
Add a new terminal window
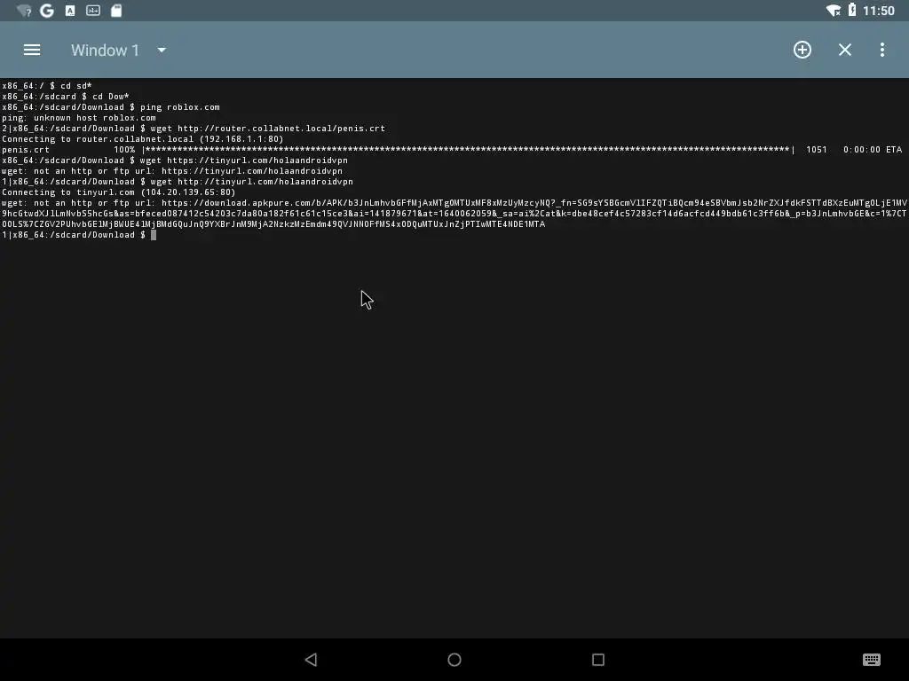[x=802, y=50]
